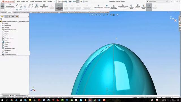
Task: Click the Add Relation icon
Action: (x=114, y=7)
